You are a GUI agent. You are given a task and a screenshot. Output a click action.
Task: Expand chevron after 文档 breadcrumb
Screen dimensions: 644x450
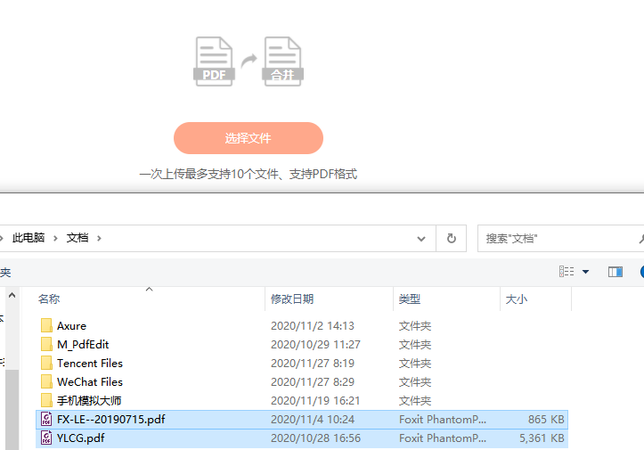point(99,238)
